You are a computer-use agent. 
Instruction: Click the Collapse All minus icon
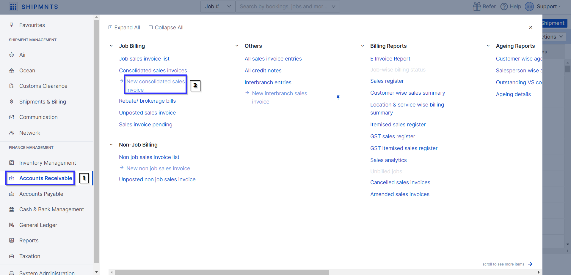[x=151, y=27]
